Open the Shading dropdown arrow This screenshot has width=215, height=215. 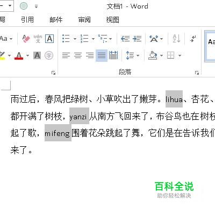[x=161, y=55]
